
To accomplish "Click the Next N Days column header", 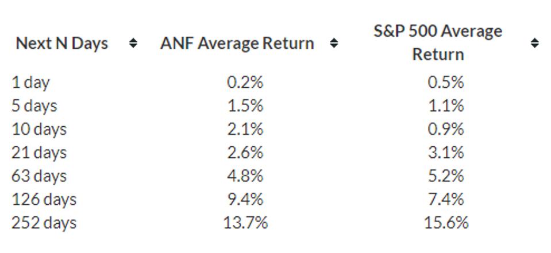I will click(62, 44).
